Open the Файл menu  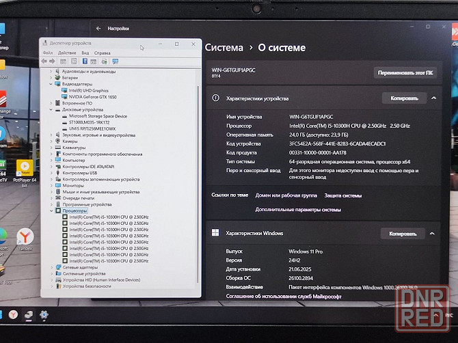pos(48,53)
